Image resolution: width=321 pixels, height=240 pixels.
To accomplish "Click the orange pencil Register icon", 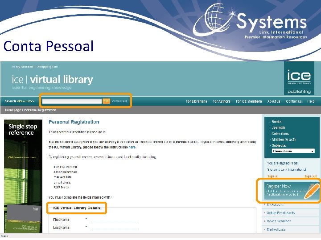I will (312, 191).
